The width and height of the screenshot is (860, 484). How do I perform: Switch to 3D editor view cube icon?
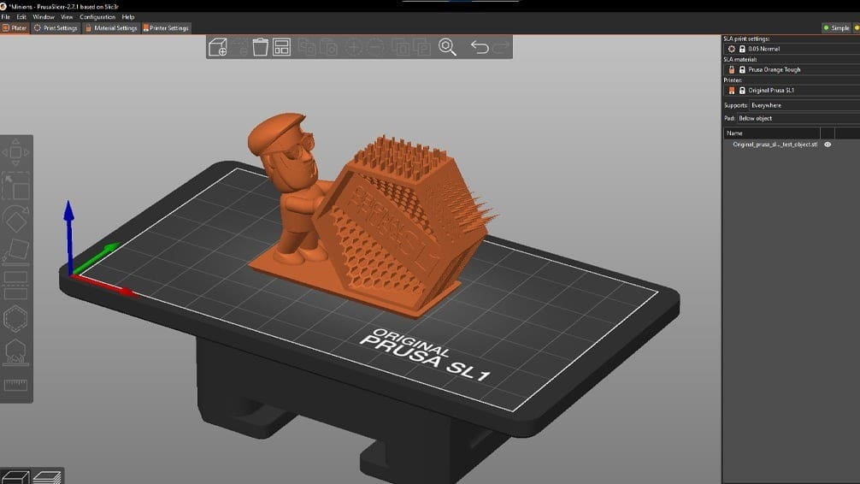[15, 477]
